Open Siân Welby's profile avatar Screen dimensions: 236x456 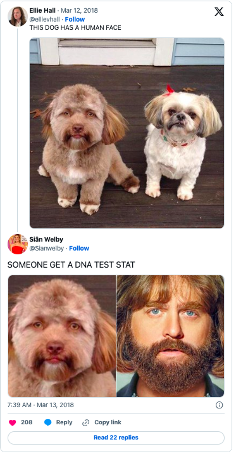coord(18,244)
